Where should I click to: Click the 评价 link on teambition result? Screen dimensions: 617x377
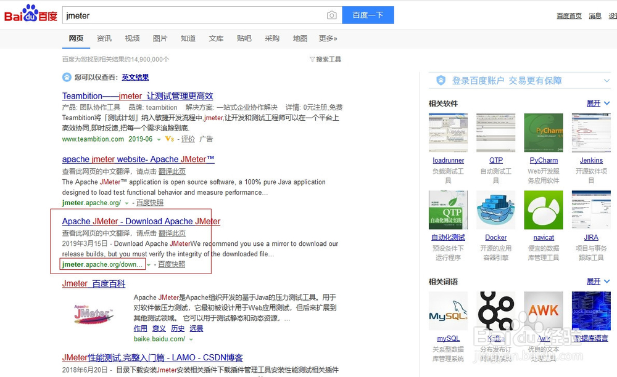[x=188, y=139]
